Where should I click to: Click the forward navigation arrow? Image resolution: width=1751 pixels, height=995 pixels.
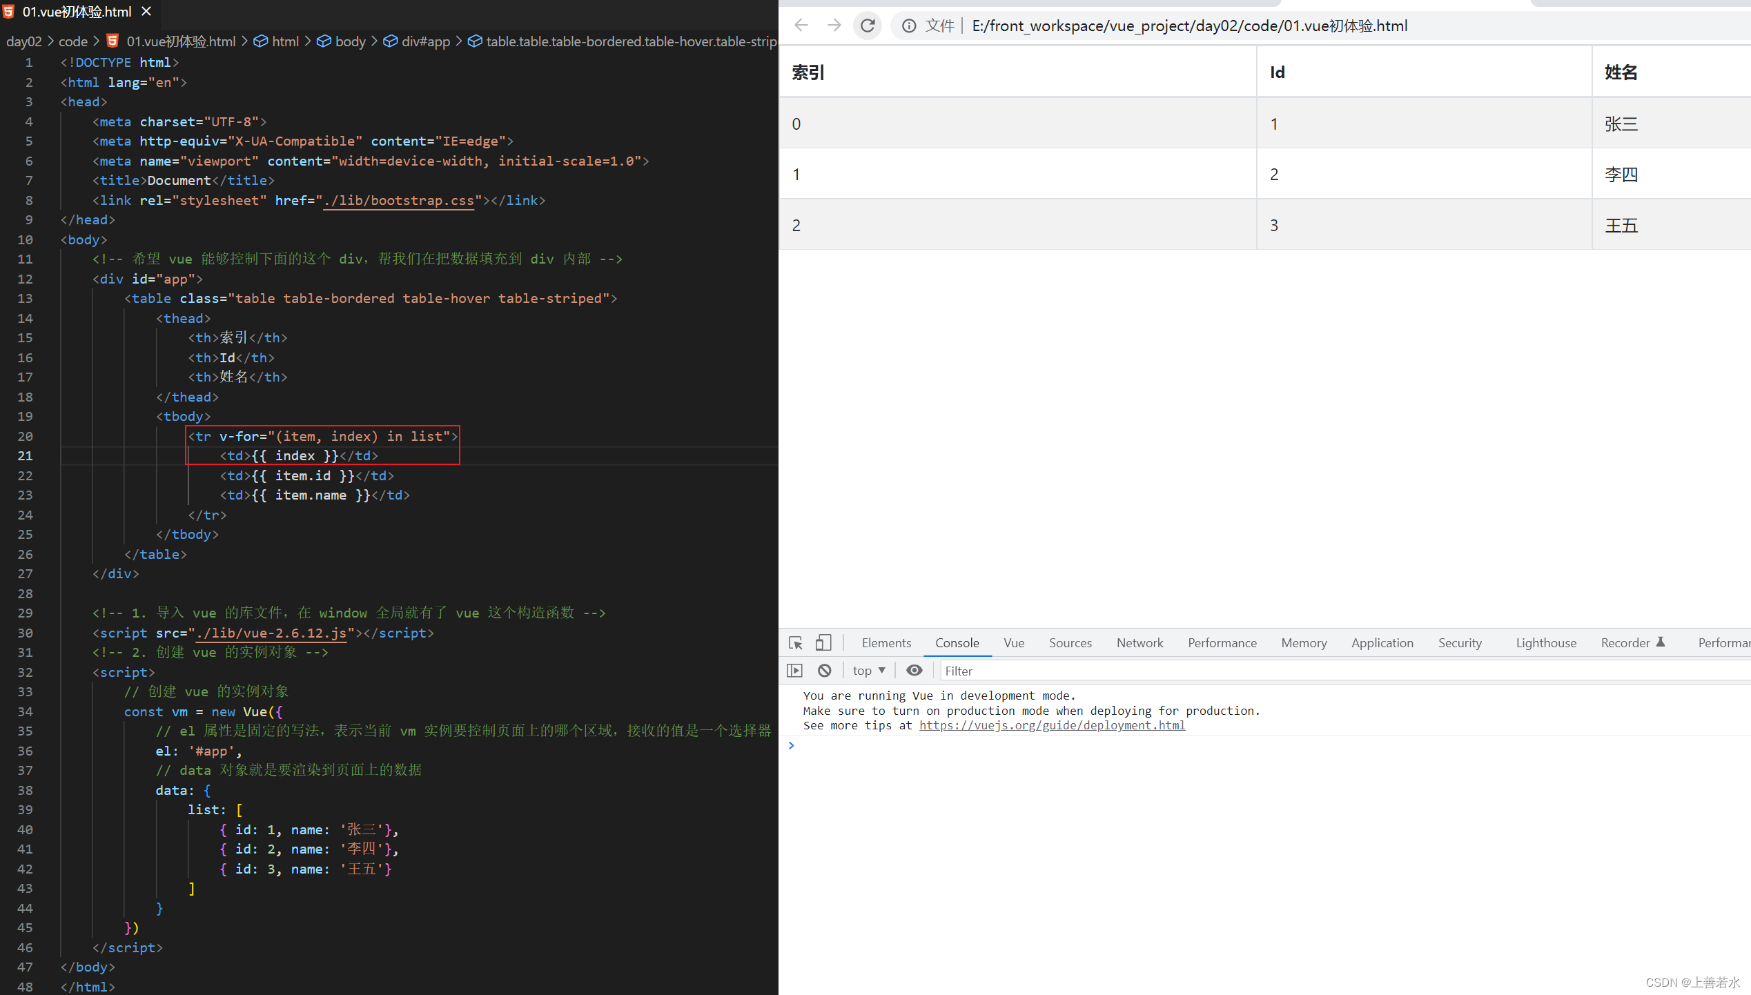(834, 26)
